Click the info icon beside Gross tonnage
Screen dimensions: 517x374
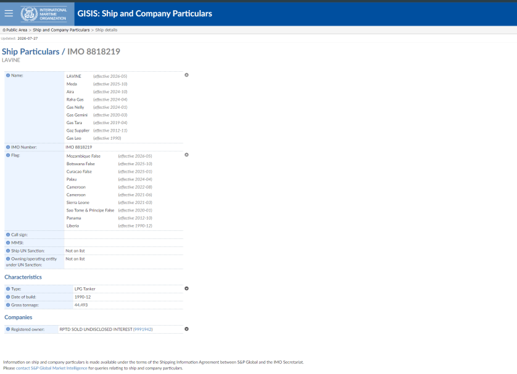(x=8, y=305)
